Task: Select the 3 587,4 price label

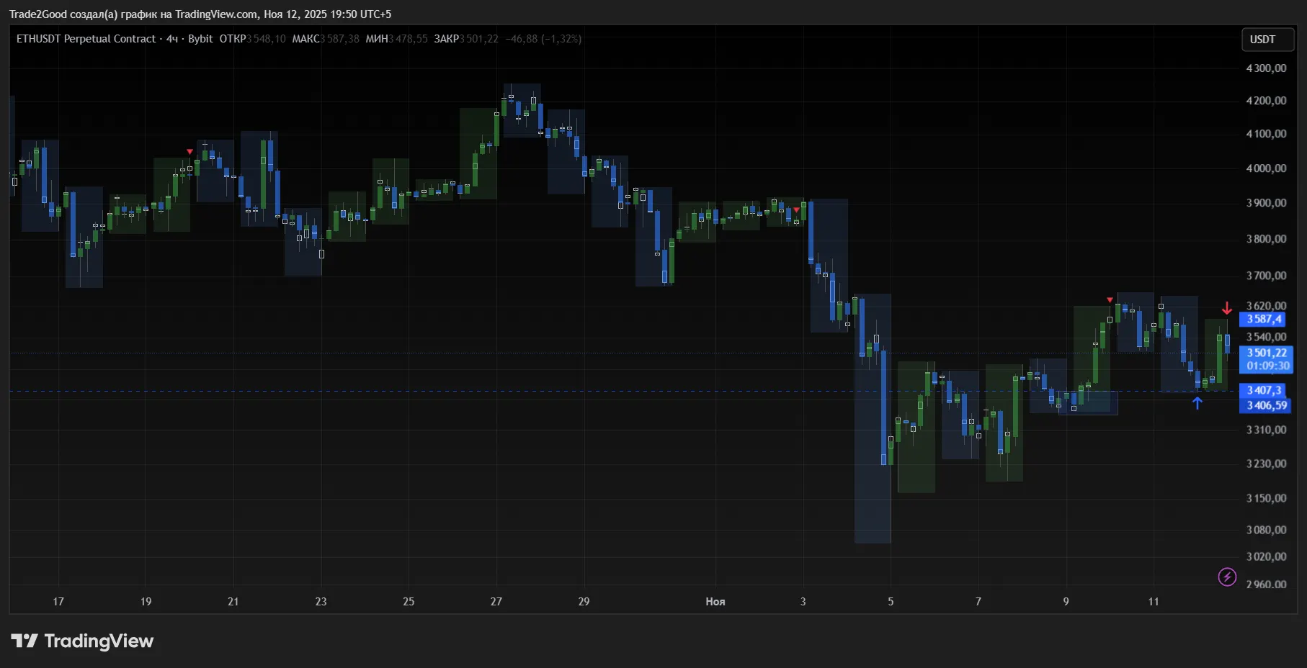Action: click(1264, 319)
